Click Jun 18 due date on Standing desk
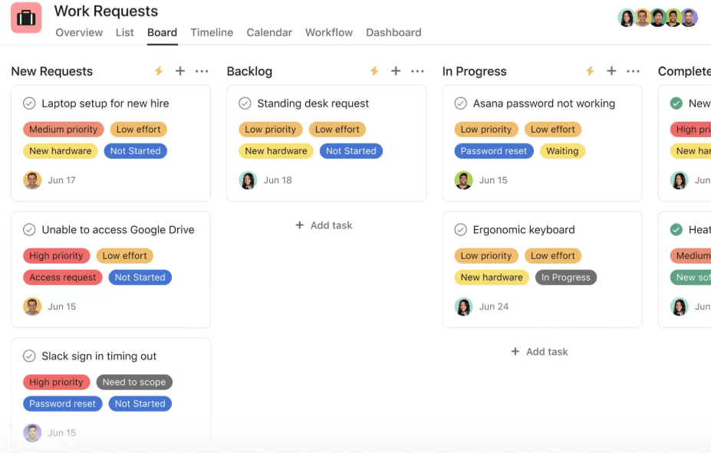This screenshot has width=711, height=456. [x=278, y=180]
